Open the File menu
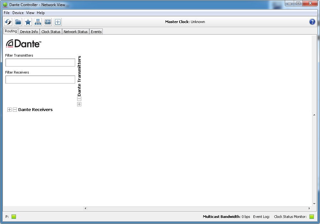The width and height of the screenshot is (320, 224). point(7,13)
